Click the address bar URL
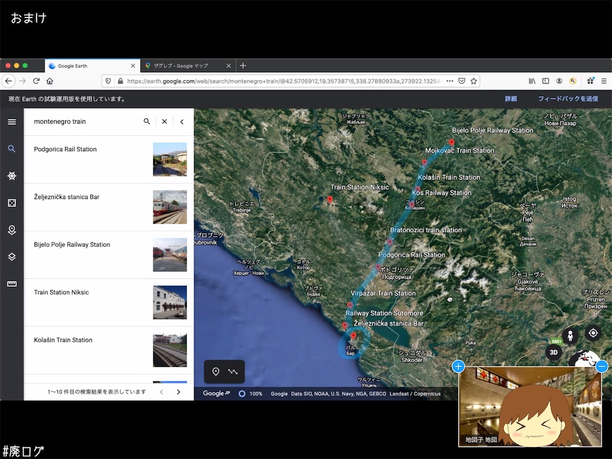Screen dimensions: 612x459 click(x=284, y=81)
